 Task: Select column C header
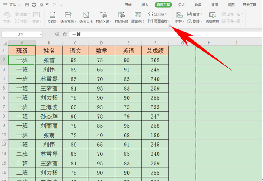click(x=75, y=43)
